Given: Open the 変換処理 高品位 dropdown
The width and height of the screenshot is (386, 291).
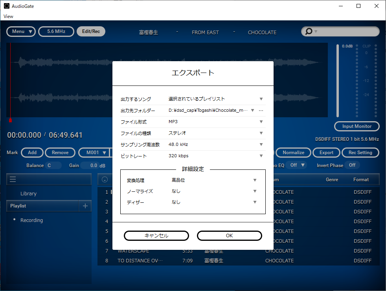Looking at the screenshot, I should (x=255, y=180).
